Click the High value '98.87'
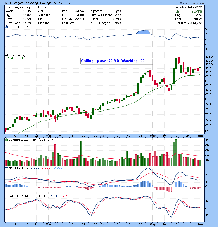 (x=26, y=15)
